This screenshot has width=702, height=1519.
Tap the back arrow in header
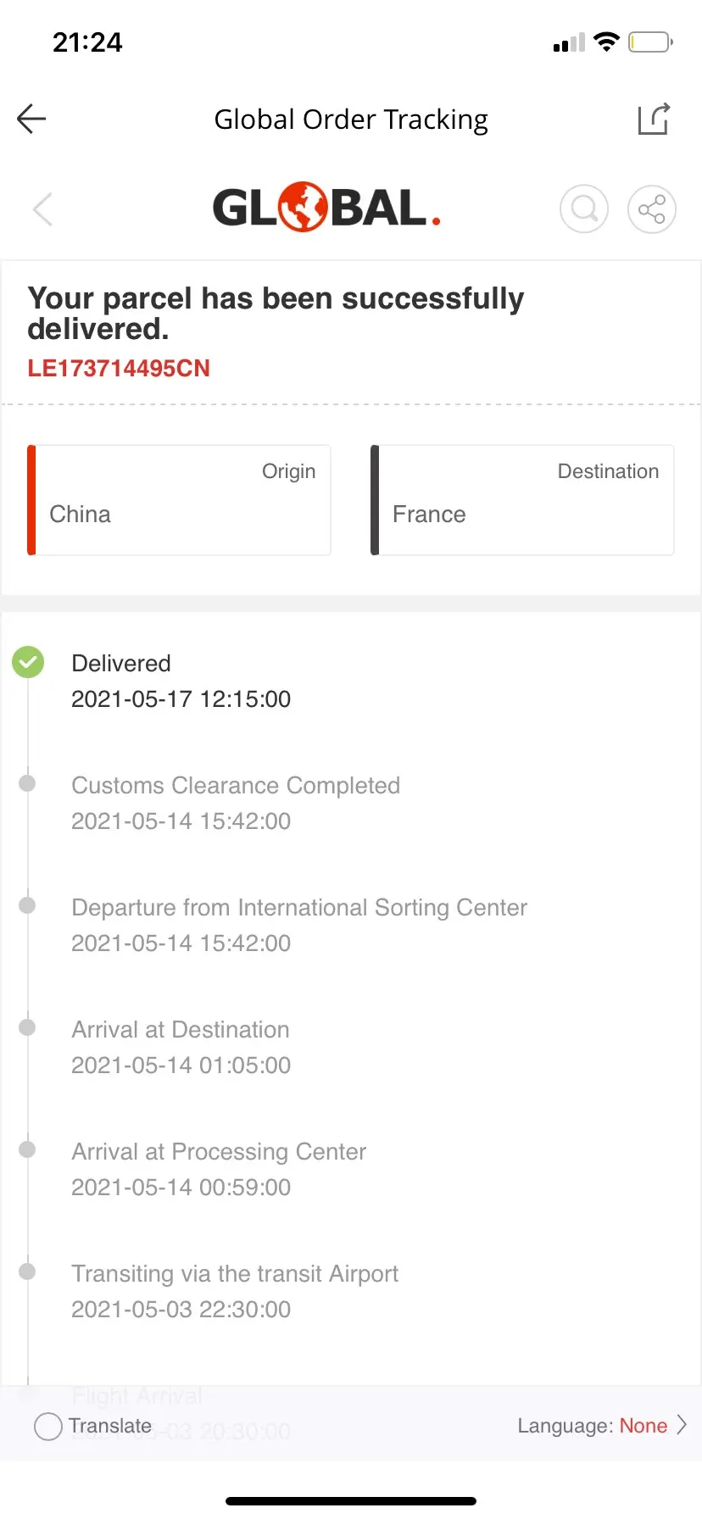(31, 119)
